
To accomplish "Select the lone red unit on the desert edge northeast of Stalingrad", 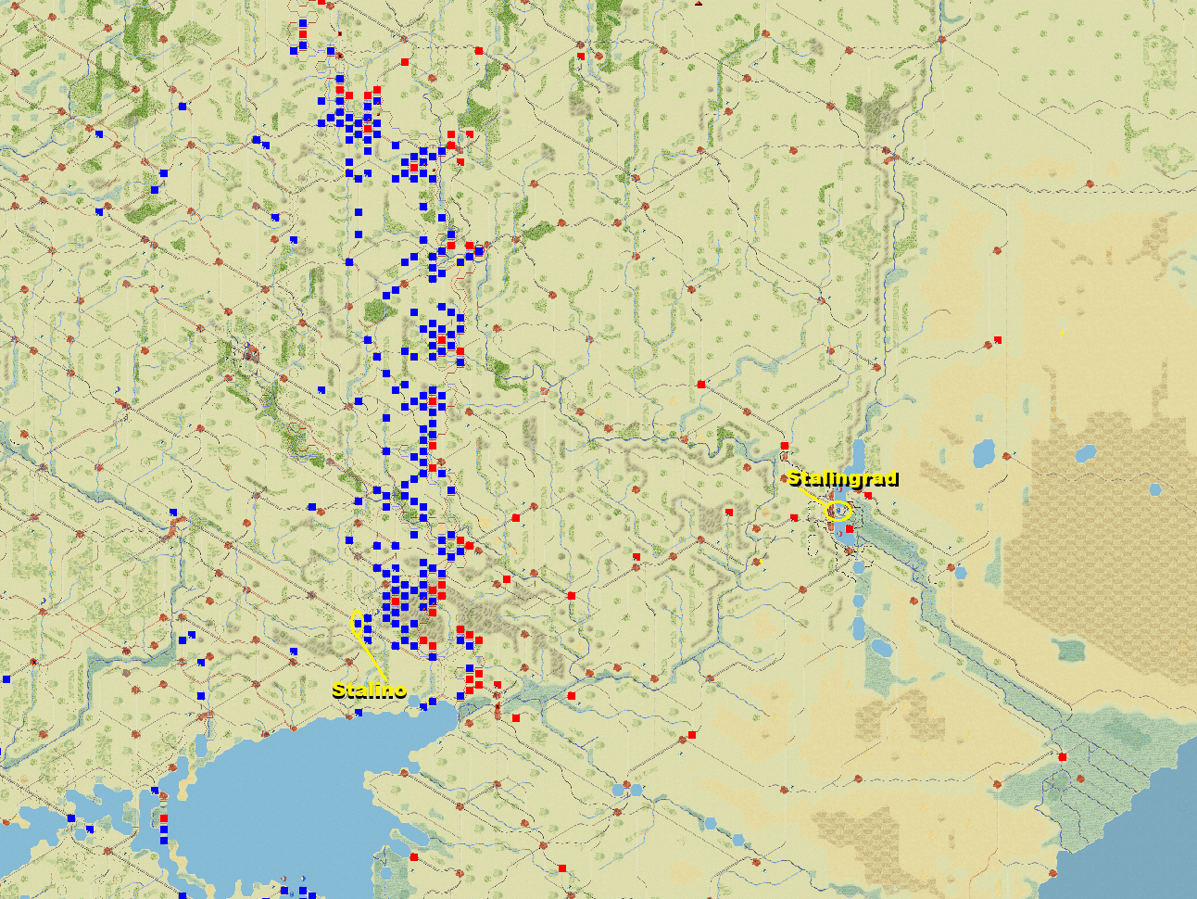I will (x=998, y=340).
